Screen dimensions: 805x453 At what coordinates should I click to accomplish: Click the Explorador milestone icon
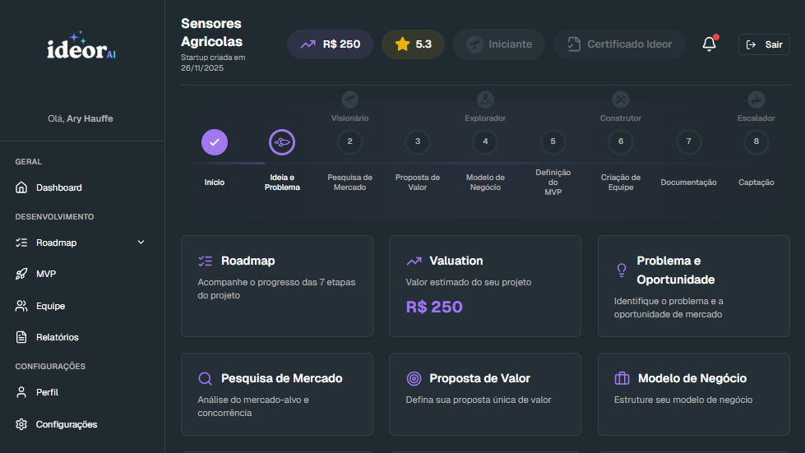point(485,99)
